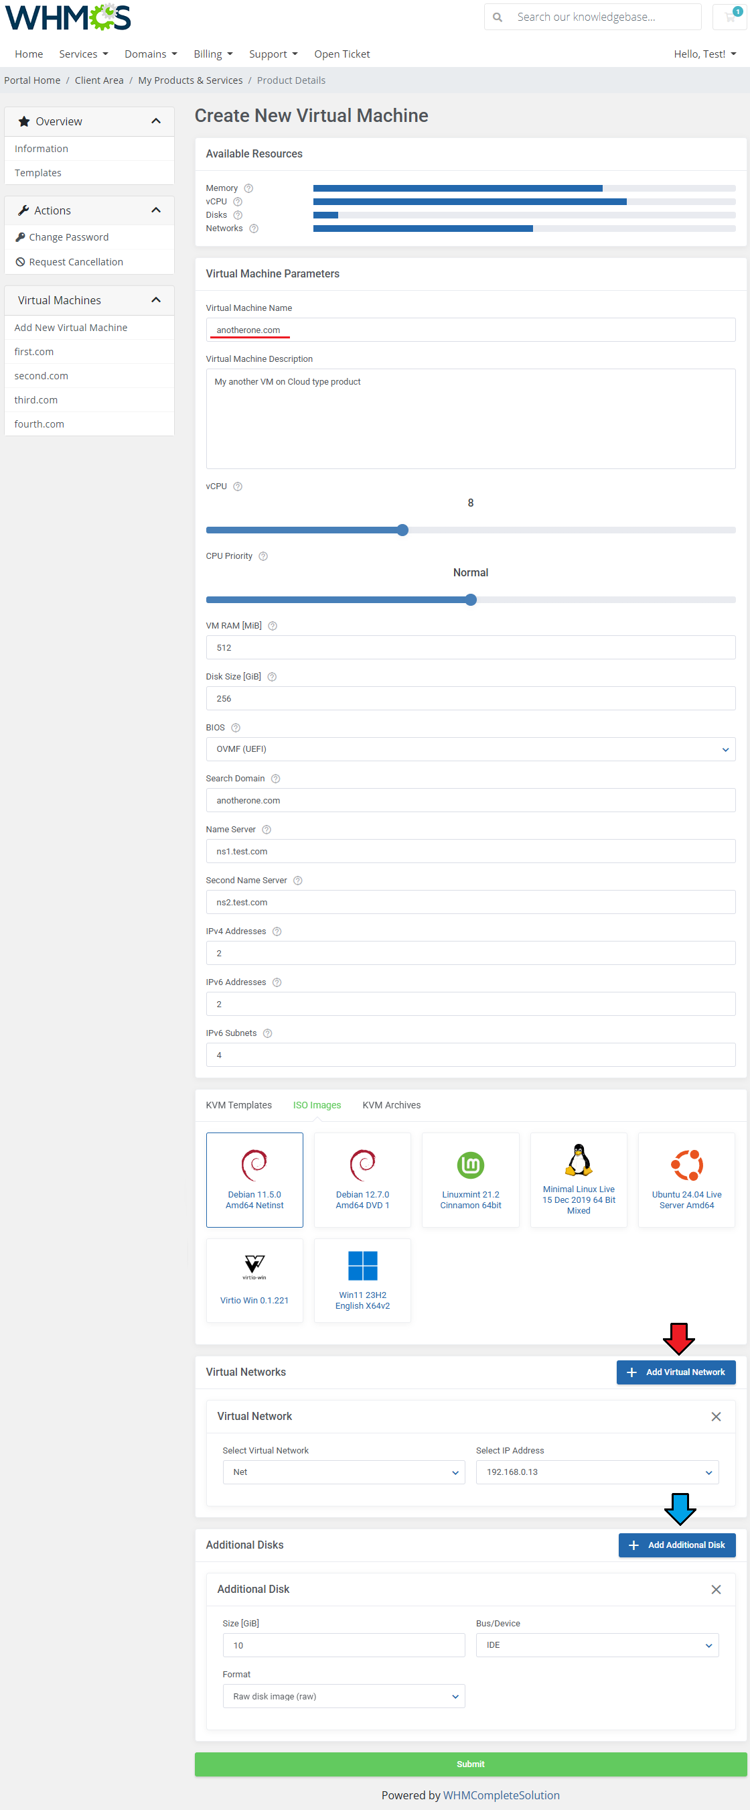The width and height of the screenshot is (750, 1810).
Task: Switch to the ISO Images tab
Action: point(317,1104)
